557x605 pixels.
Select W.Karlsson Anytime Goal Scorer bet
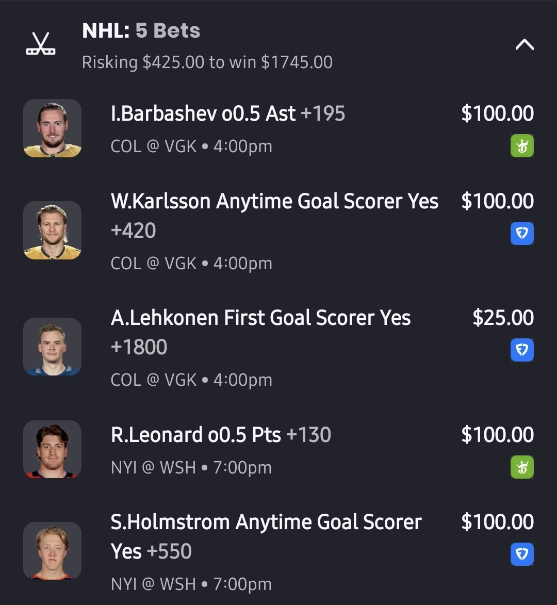point(274,202)
